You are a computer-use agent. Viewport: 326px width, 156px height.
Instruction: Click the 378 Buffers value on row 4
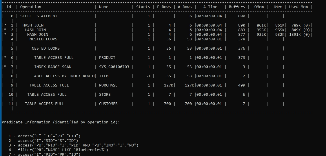pos(242,39)
